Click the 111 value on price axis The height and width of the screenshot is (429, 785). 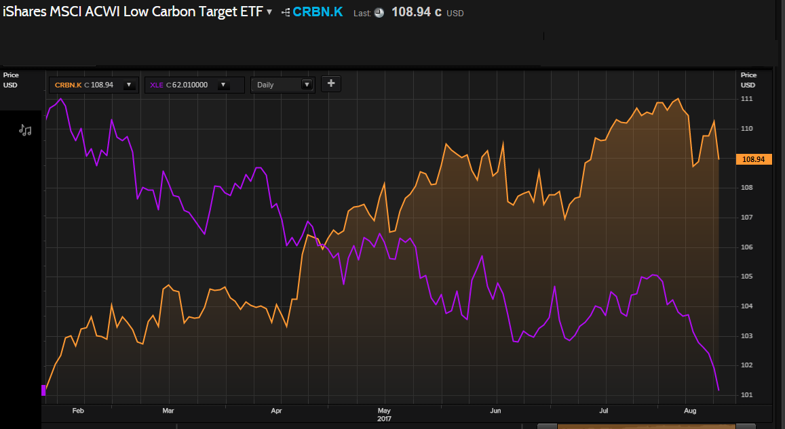746,99
